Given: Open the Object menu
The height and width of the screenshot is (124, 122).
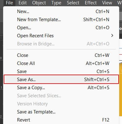Looking at the screenshot, I should 39,3.
